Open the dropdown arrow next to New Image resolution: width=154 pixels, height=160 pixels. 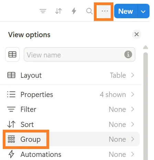(143, 11)
